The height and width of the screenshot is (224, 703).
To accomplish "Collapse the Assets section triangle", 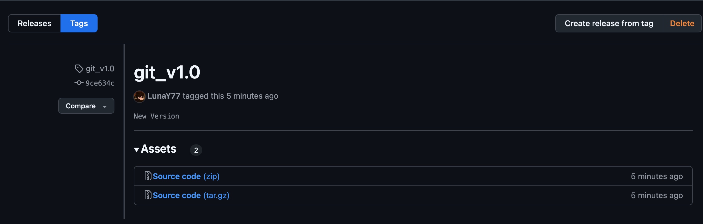I will point(137,150).
